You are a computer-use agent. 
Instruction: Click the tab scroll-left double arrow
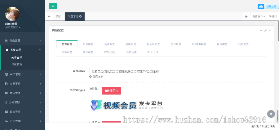(49, 16)
